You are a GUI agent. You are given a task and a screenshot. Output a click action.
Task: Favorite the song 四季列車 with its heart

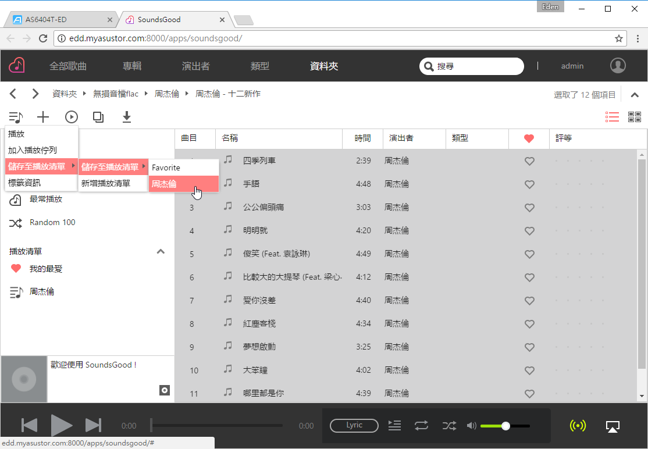point(529,161)
